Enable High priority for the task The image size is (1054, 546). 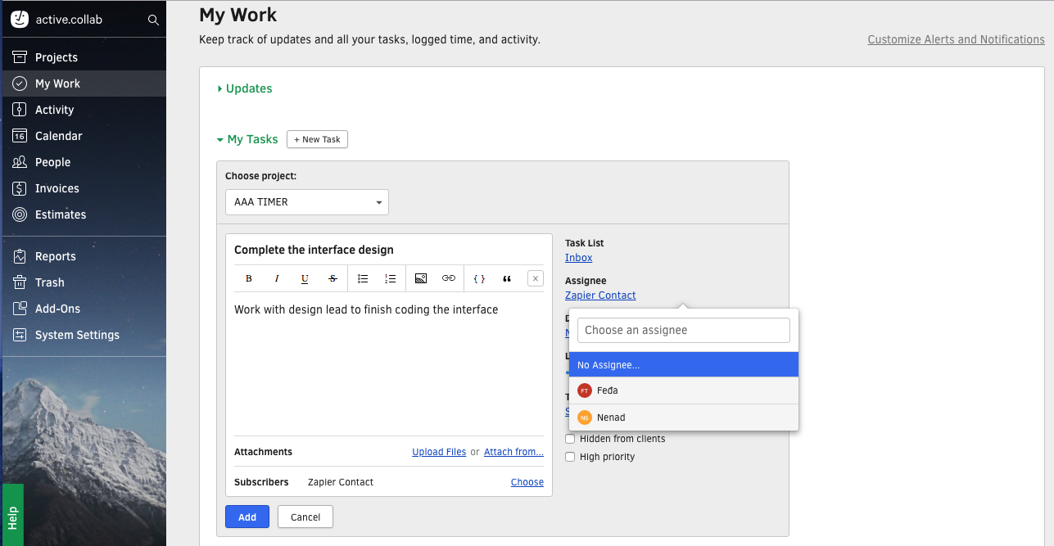tap(570, 457)
